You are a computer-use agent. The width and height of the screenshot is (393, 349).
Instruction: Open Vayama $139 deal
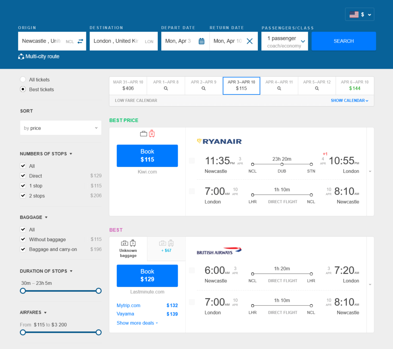[147, 314]
